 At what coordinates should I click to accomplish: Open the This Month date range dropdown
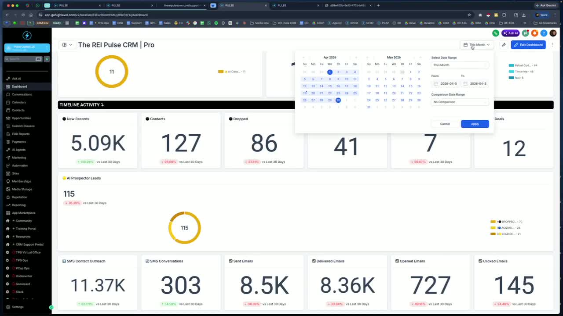(477, 45)
